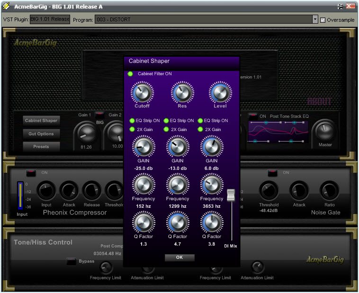This screenshot has height=293, width=359.
Task: Adjust the Cutoff knob
Action: [x=142, y=93]
